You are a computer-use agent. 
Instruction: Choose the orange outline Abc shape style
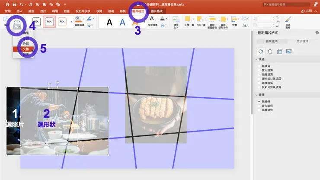(62, 22)
